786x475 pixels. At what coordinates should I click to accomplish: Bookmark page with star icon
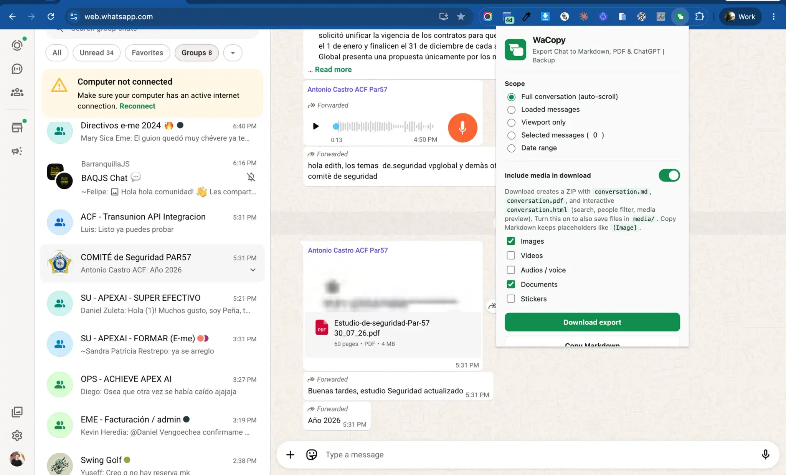[x=461, y=16]
